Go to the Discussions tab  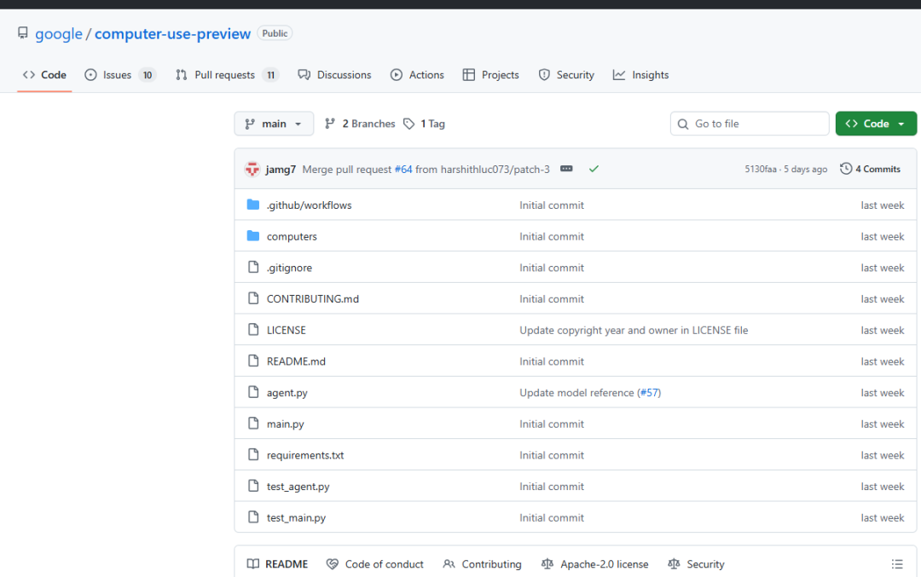click(x=335, y=75)
